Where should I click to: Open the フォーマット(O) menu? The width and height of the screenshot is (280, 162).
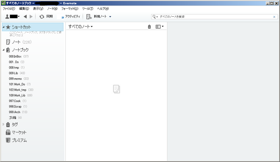tap(70, 9)
